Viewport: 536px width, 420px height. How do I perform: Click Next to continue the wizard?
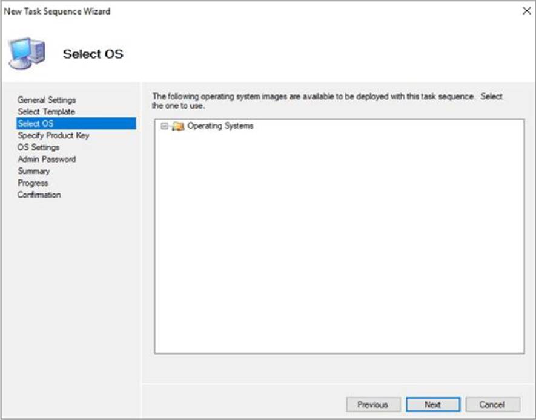432,404
